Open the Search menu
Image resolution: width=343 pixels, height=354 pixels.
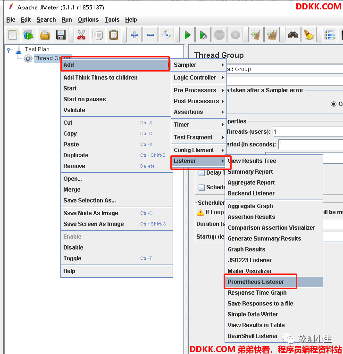46,20
